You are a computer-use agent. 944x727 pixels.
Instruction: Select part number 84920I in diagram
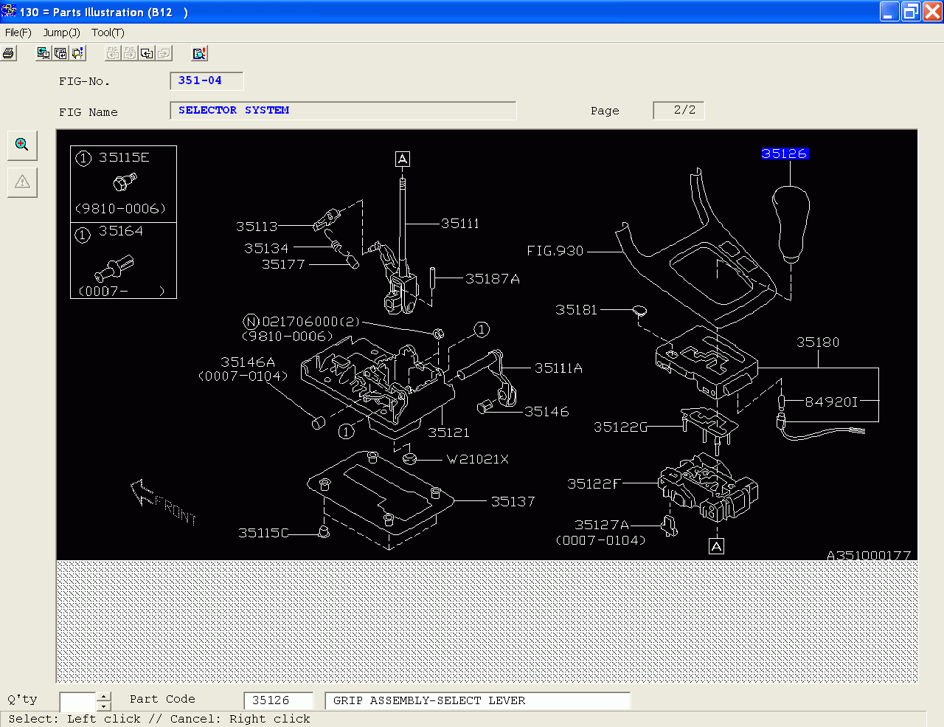tap(832, 402)
